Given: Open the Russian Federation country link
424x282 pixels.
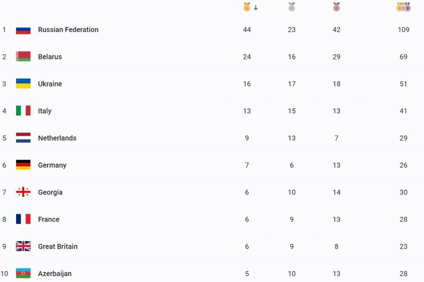Looking at the screenshot, I should point(68,30).
